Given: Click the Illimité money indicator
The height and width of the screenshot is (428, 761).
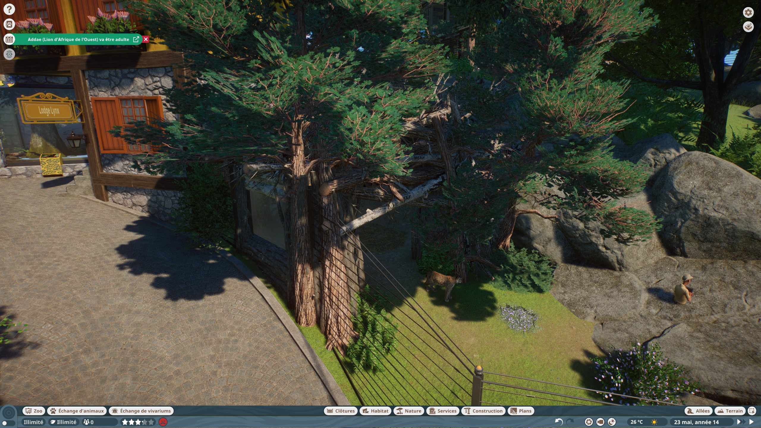Looking at the screenshot, I should [33, 422].
